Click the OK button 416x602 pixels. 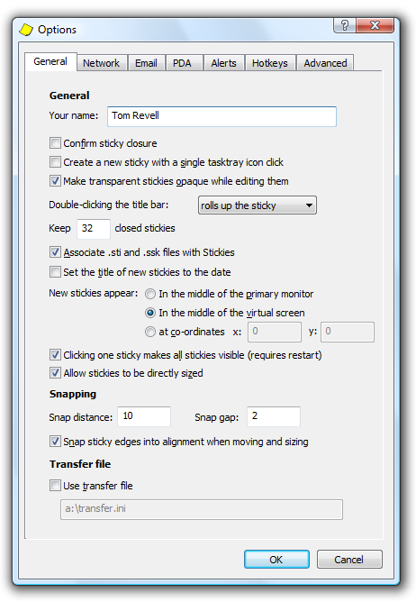(x=276, y=560)
